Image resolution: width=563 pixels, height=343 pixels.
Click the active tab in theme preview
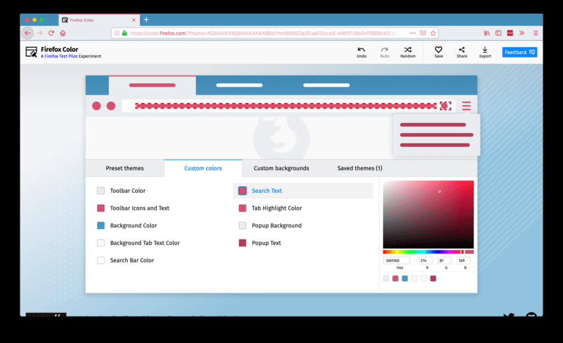coord(152,85)
